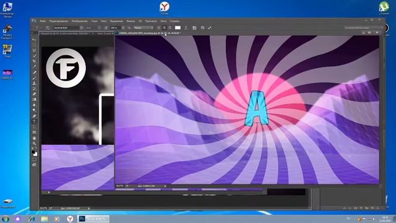Select the Horizontal Type tool
This screenshot has height=223, width=396.
(x=34, y=121)
